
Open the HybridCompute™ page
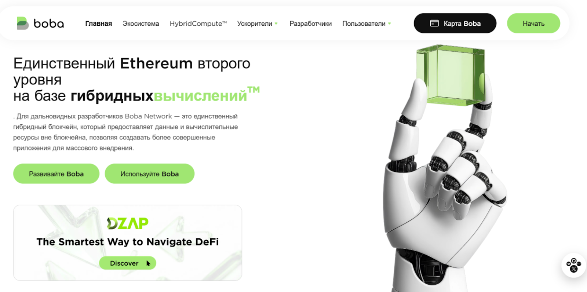coord(198,23)
